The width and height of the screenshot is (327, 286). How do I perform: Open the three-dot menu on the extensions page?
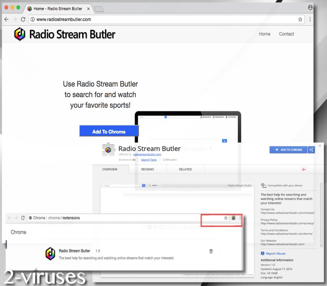click(240, 218)
